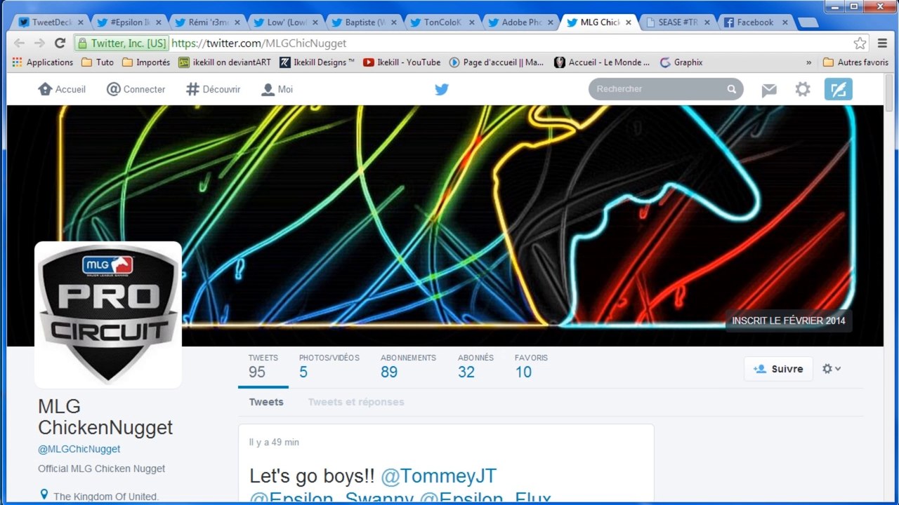
Task: Switch to the Adobe Pho browser tab
Action: tap(522, 22)
